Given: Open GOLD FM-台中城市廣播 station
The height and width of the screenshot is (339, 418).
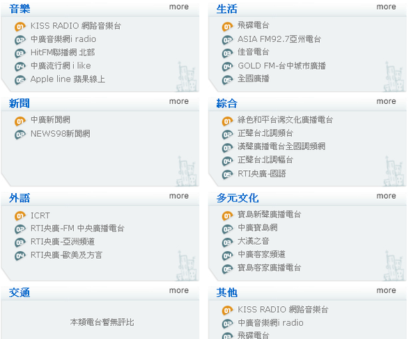Looking at the screenshot, I should pos(281,66).
